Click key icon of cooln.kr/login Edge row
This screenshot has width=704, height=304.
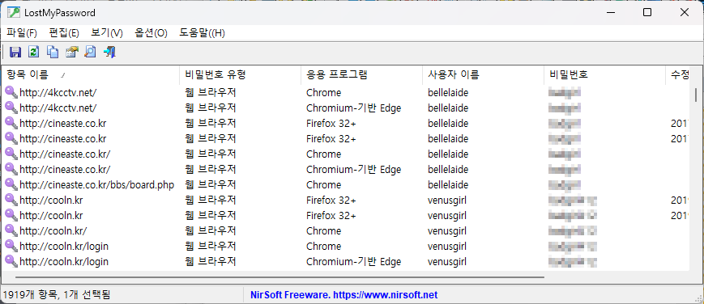(x=11, y=261)
